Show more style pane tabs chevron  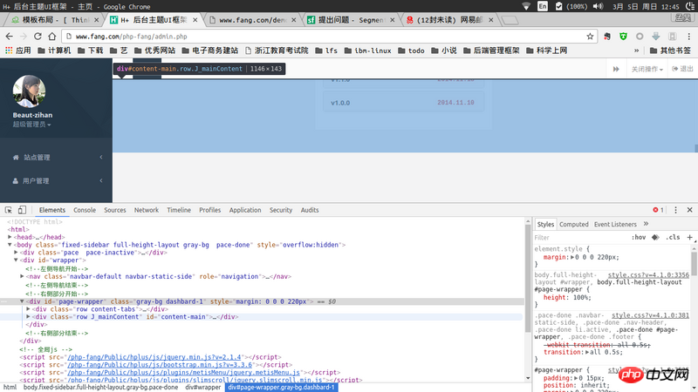pyautogui.click(x=646, y=224)
